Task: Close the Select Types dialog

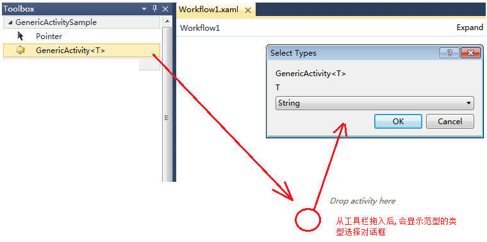Action: click(470, 53)
